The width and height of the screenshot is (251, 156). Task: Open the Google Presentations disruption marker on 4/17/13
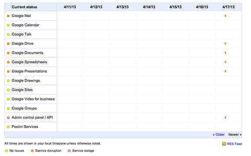[x=225, y=71]
